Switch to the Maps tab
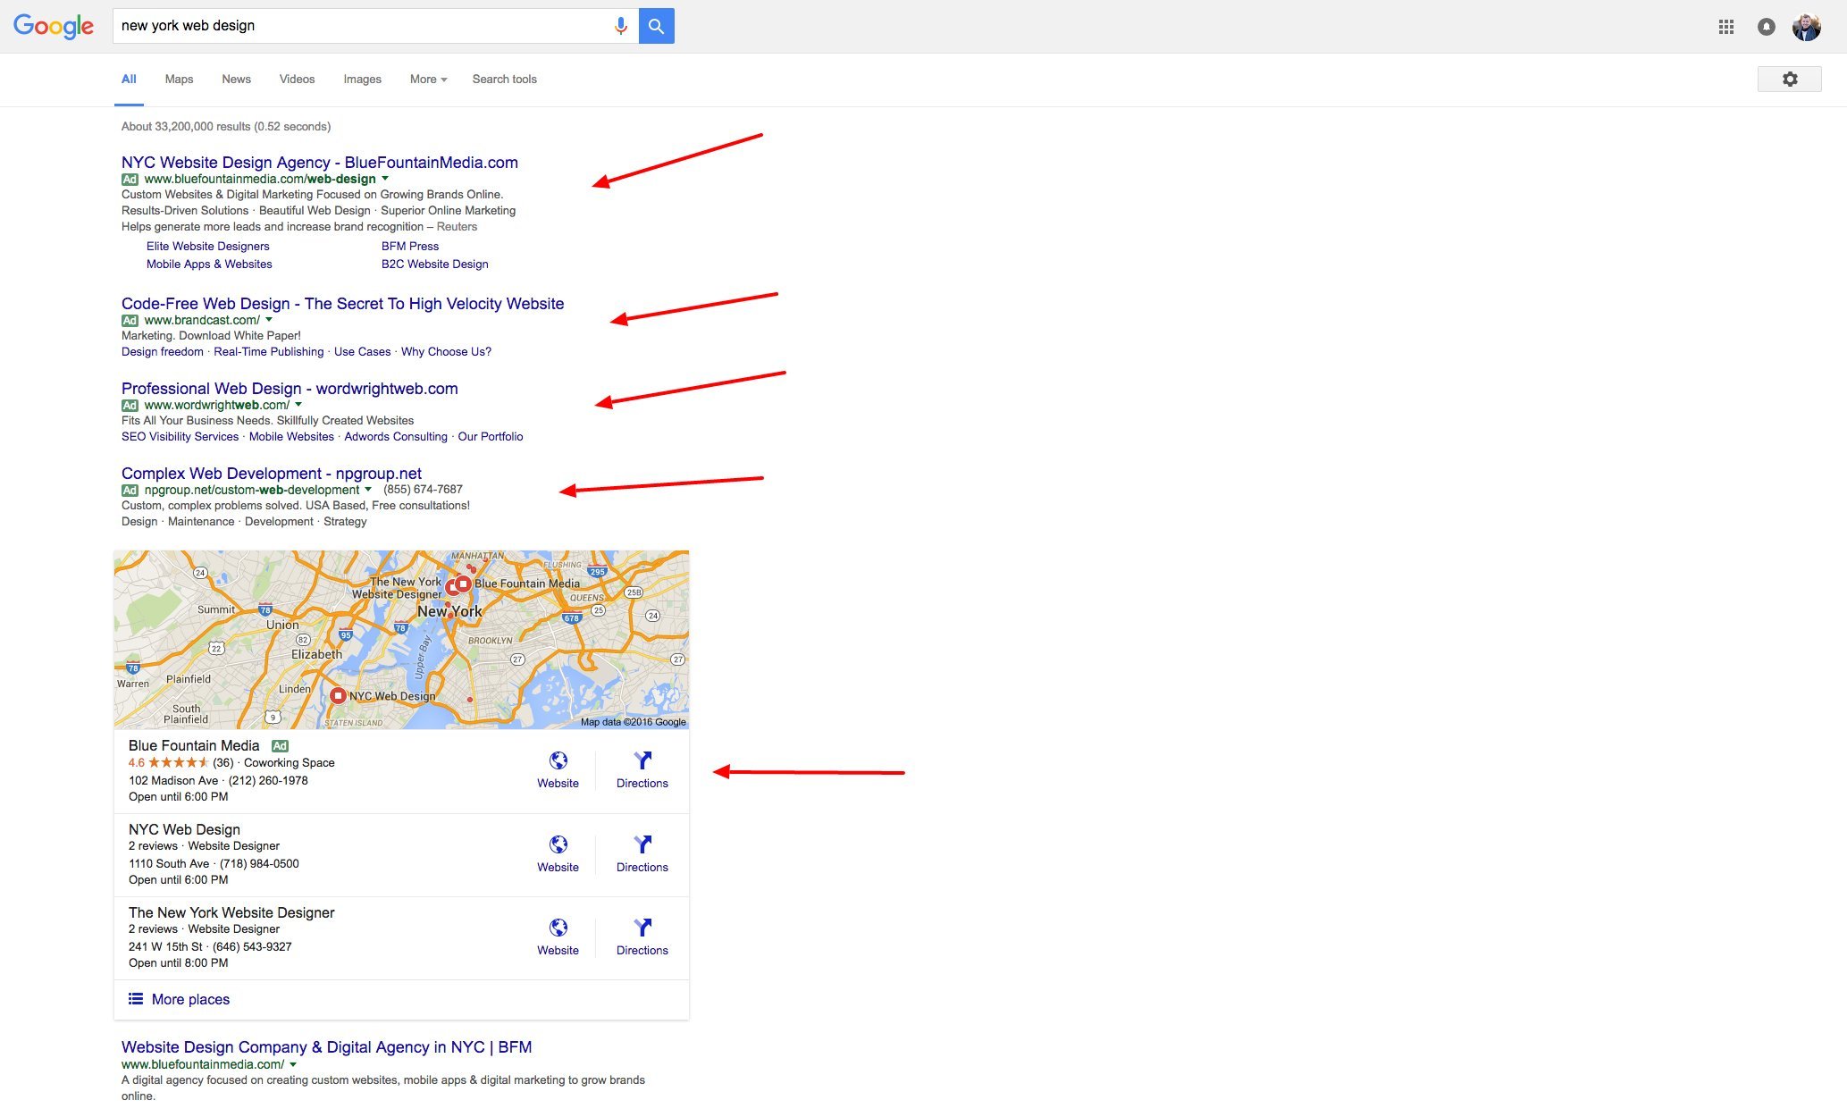Viewport: 1847px width, 1117px height. (x=179, y=79)
